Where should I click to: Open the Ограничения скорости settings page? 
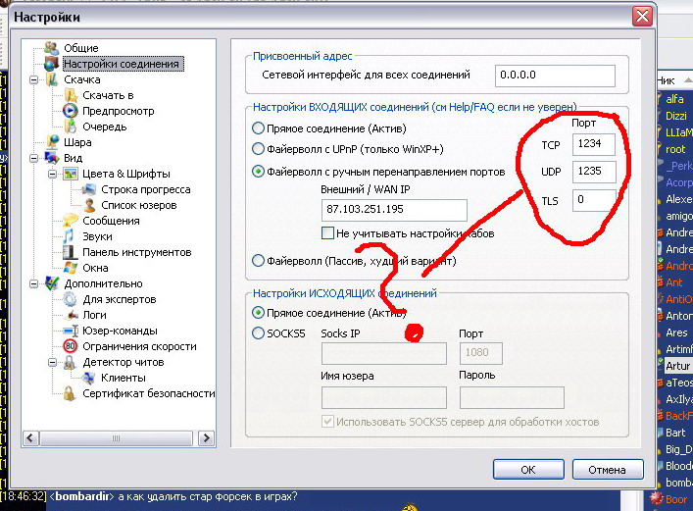coord(139,346)
